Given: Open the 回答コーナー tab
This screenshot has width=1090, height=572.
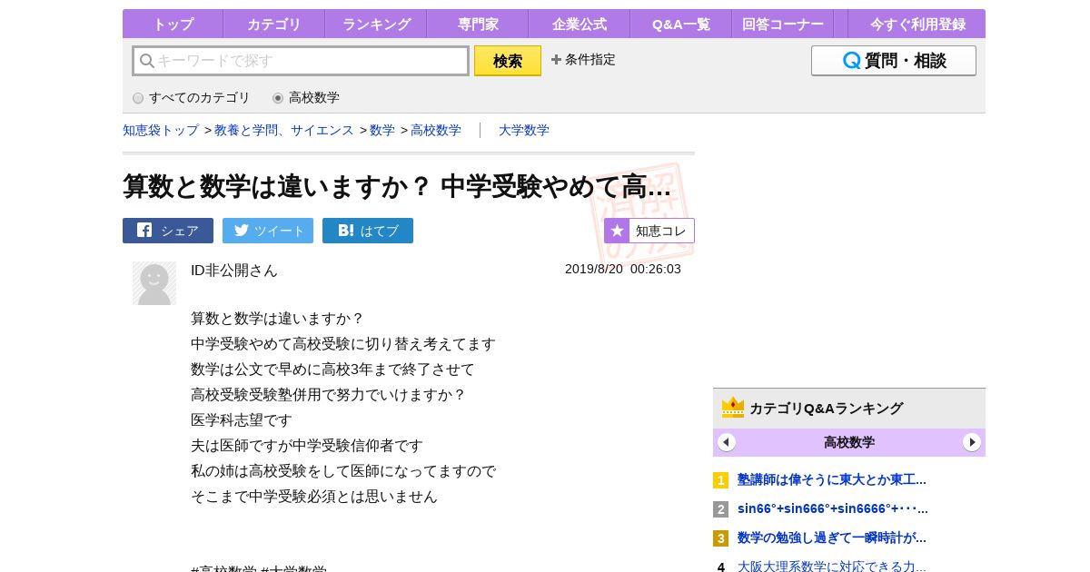Looking at the screenshot, I should tap(783, 24).
